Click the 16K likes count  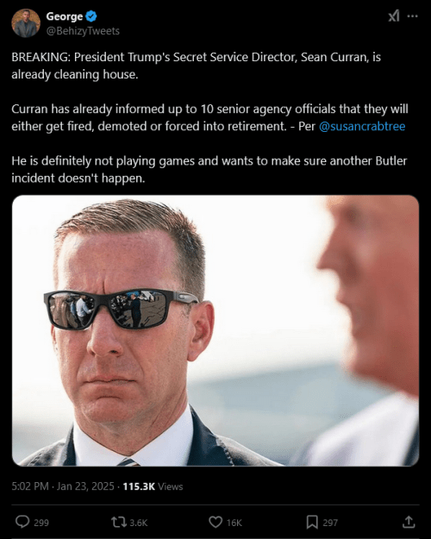[234, 523]
